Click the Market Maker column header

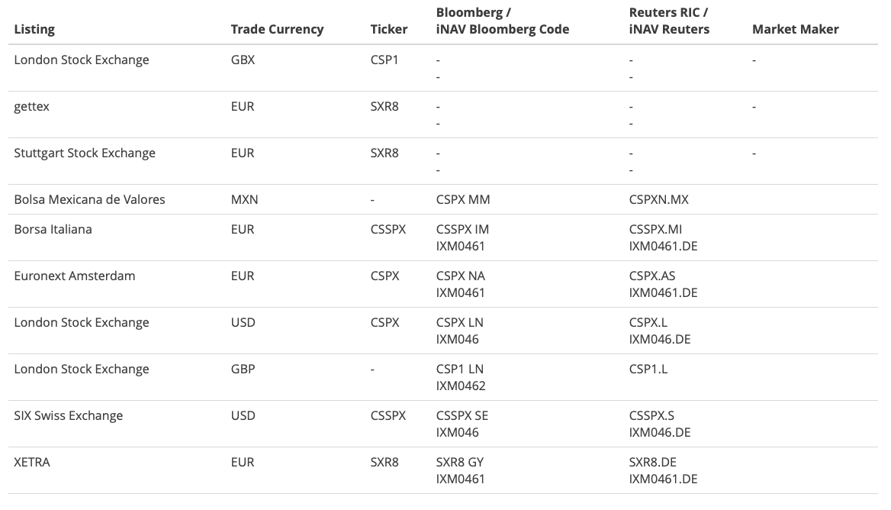click(795, 29)
